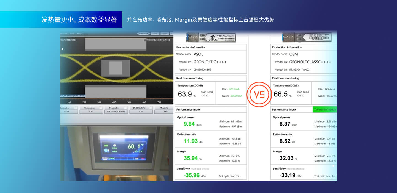This screenshot has width=397, height=193.
Task: Click the VSOL Production information header
Action: 191,47
